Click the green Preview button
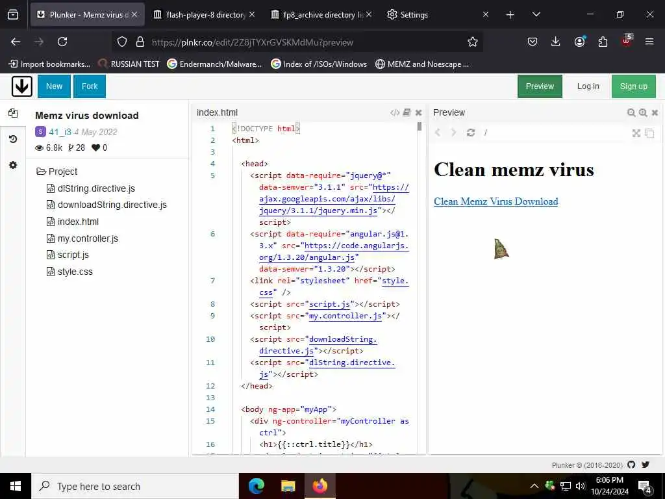665x499 pixels. tap(540, 86)
